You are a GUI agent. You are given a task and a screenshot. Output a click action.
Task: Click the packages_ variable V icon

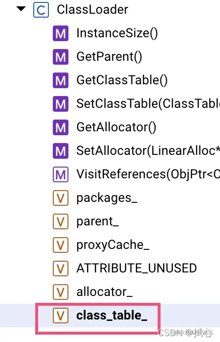61,198
